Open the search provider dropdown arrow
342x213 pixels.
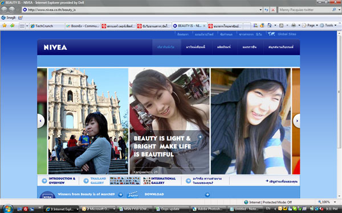pyautogui.click(x=339, y=10)
